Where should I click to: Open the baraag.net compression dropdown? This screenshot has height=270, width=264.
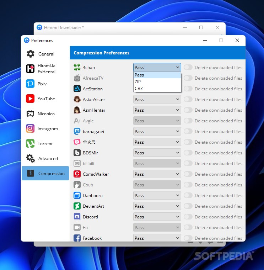pos(157,131)
